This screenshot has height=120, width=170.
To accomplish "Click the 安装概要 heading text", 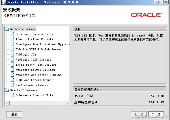I will pos(12,10).
